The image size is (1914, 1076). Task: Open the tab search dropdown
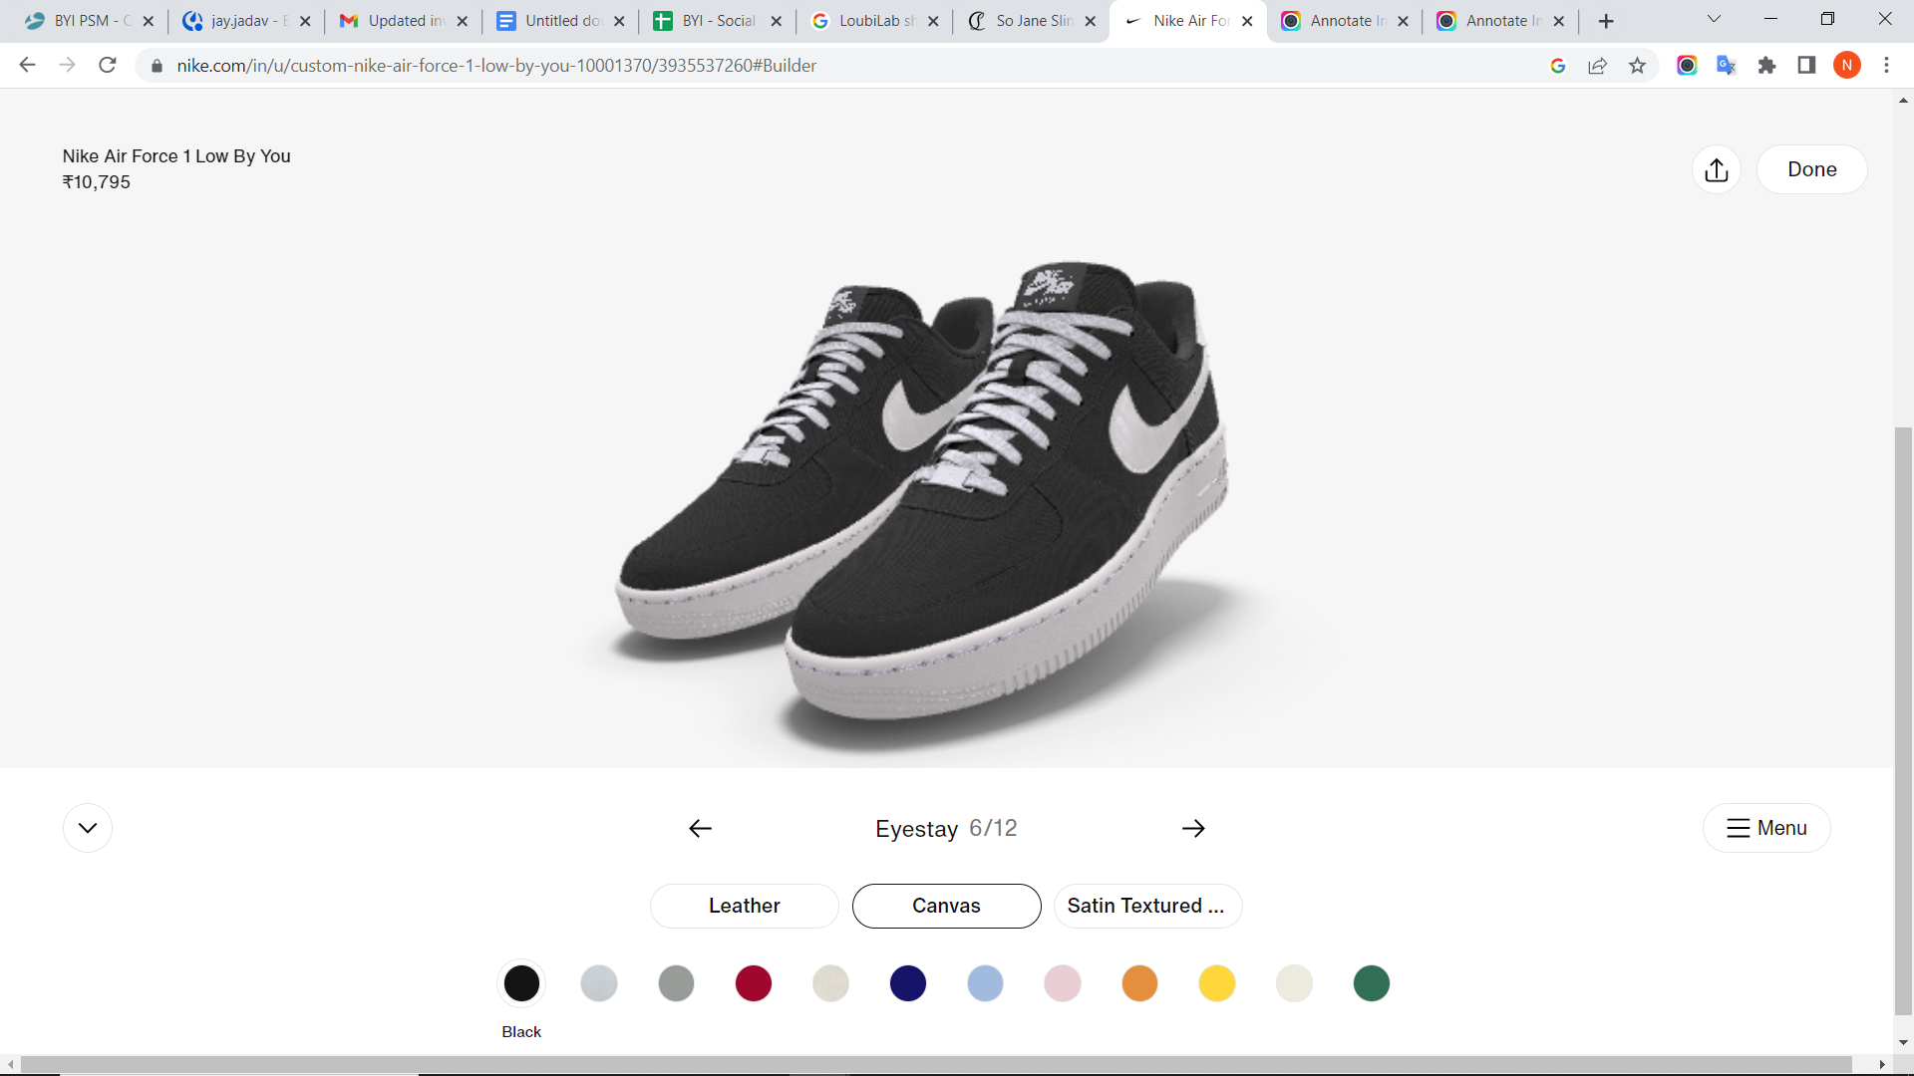(x=1715, y=19)
